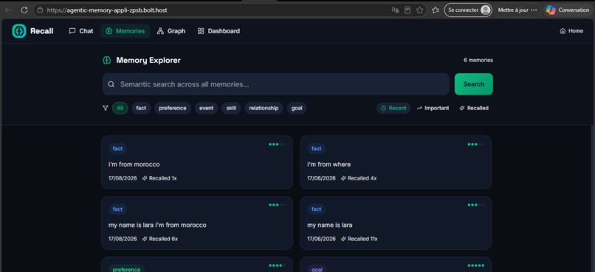Sort memories by Recalled

[x=474, y=108]
